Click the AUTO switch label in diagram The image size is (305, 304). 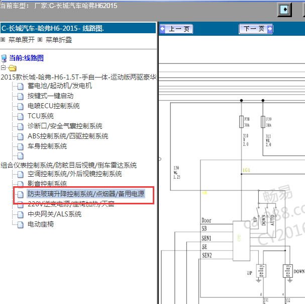[272, 220]
